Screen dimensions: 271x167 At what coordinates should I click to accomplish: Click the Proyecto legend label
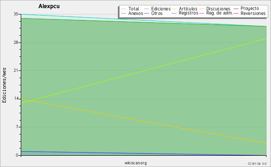[x=250, y=8]
